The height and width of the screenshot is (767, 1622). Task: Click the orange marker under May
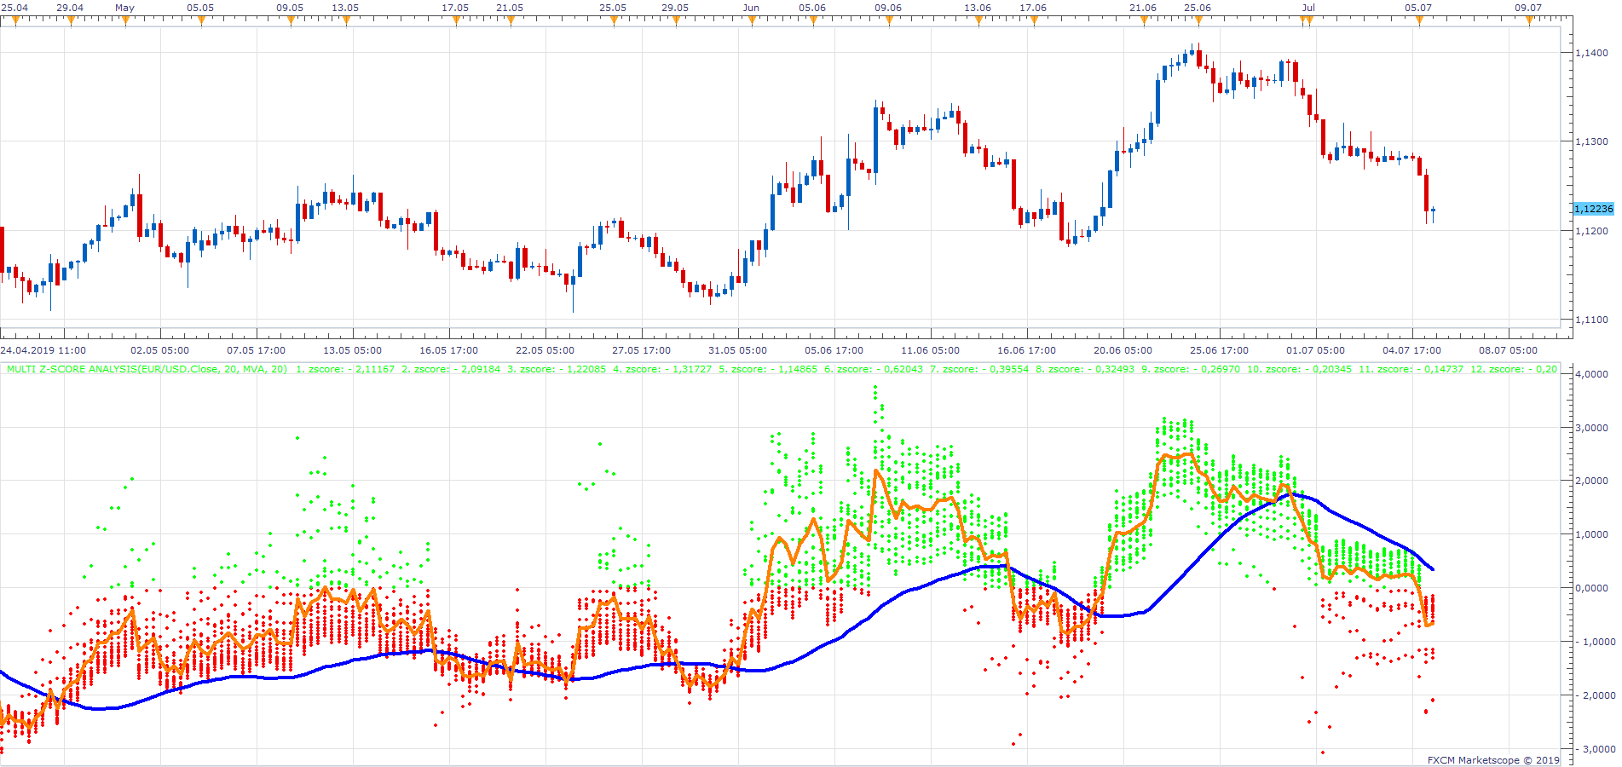126,21
